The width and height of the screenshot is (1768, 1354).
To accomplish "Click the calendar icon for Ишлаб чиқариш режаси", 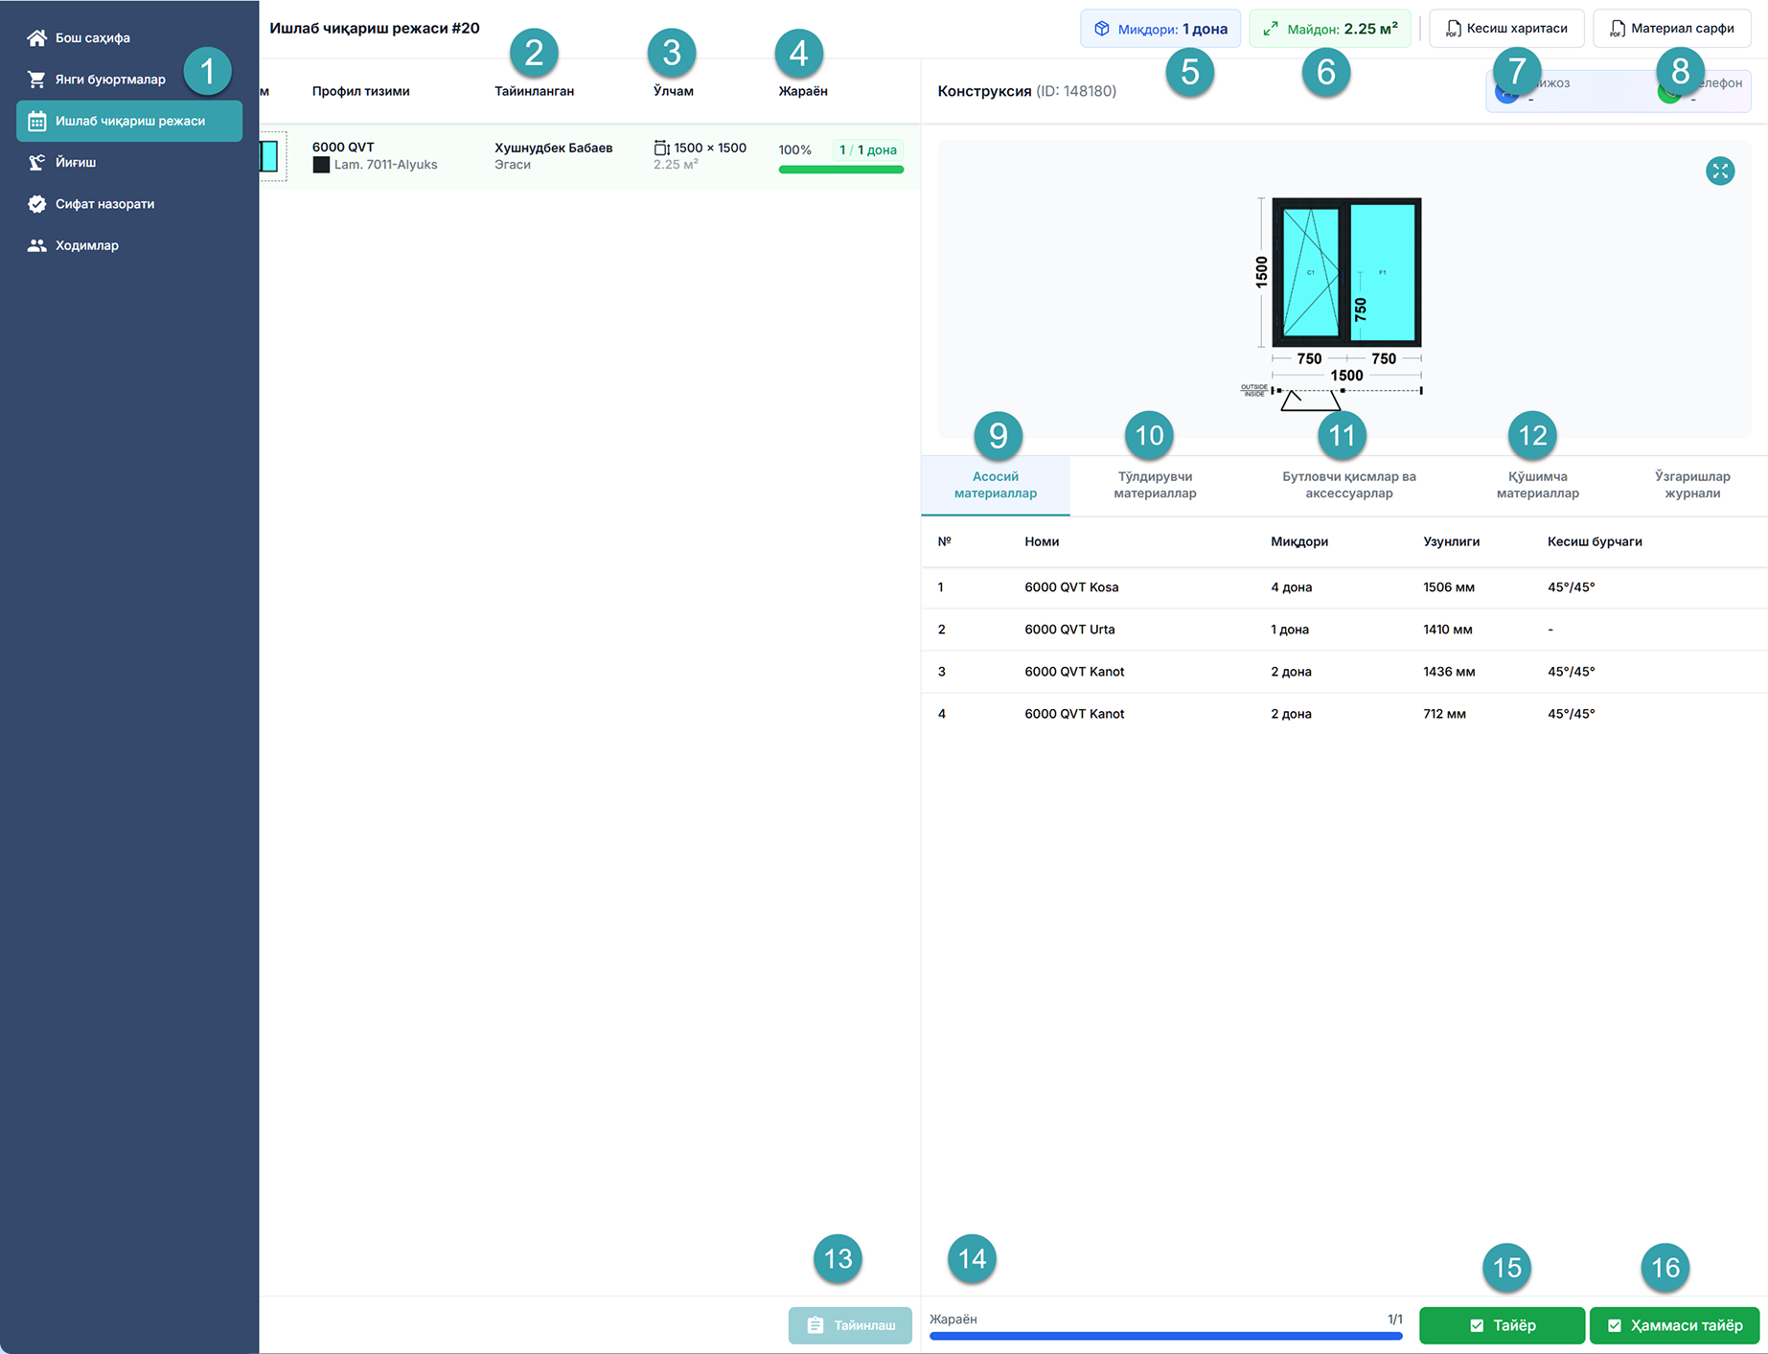I will tap(36, 121).
